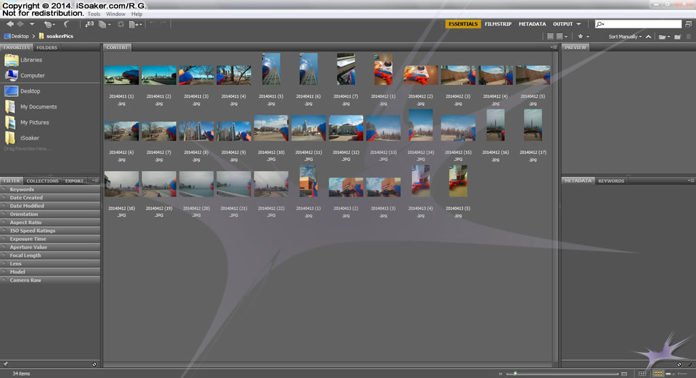The width and height of the screenshot is (696, 378).
Task: Open the thumbnail quality options dropdown
Action: 562,37
